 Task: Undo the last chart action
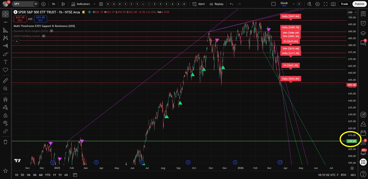(x=231, y=4)
